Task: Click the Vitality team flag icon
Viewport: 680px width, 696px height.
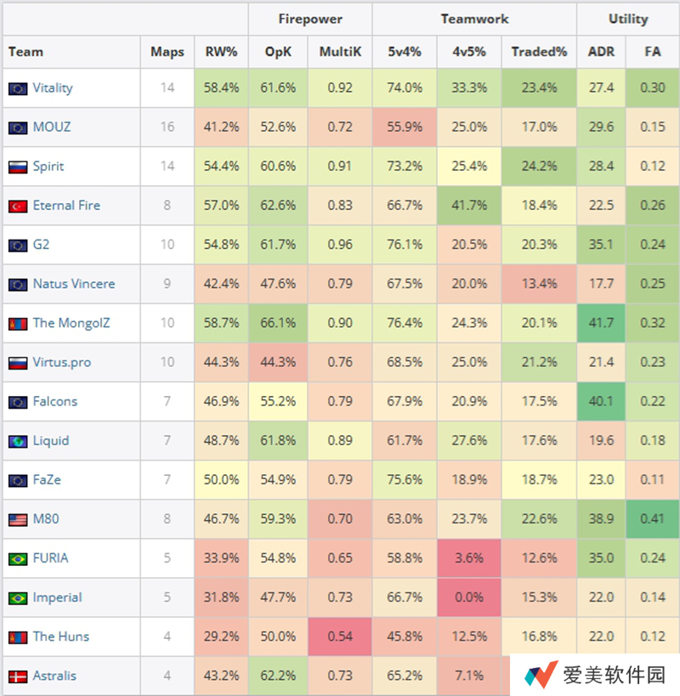Action: coord(18,88)
